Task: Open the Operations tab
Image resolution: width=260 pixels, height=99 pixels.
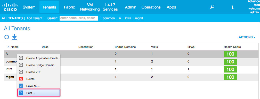Action: (x=151, y=7)
